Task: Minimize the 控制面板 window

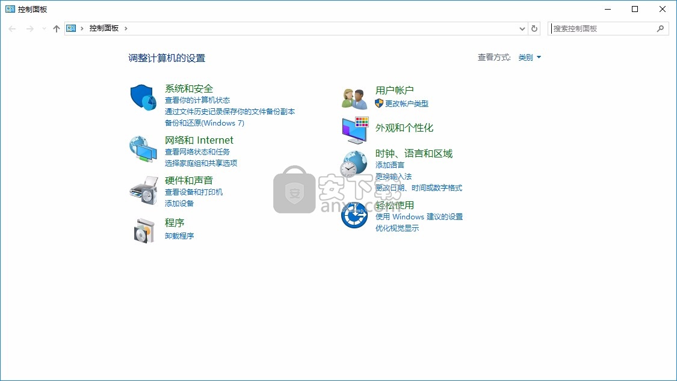Action: (607, 9)
